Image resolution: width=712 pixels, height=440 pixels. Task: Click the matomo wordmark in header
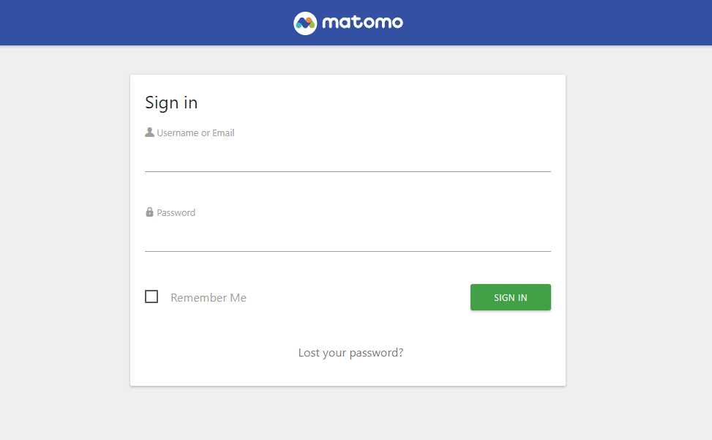(362, 22)
